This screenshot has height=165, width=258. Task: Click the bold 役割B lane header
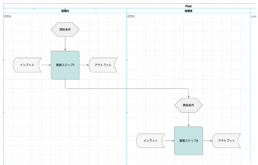(188, 11)
